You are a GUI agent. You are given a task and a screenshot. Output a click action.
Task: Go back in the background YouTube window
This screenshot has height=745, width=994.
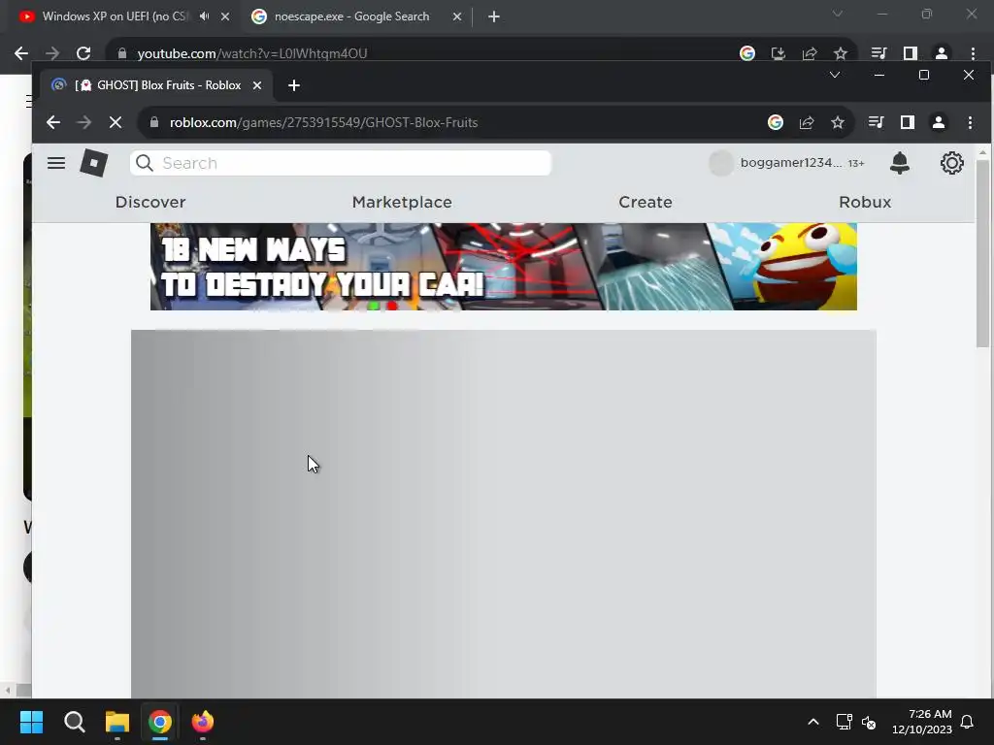click(x=21, y=53)
